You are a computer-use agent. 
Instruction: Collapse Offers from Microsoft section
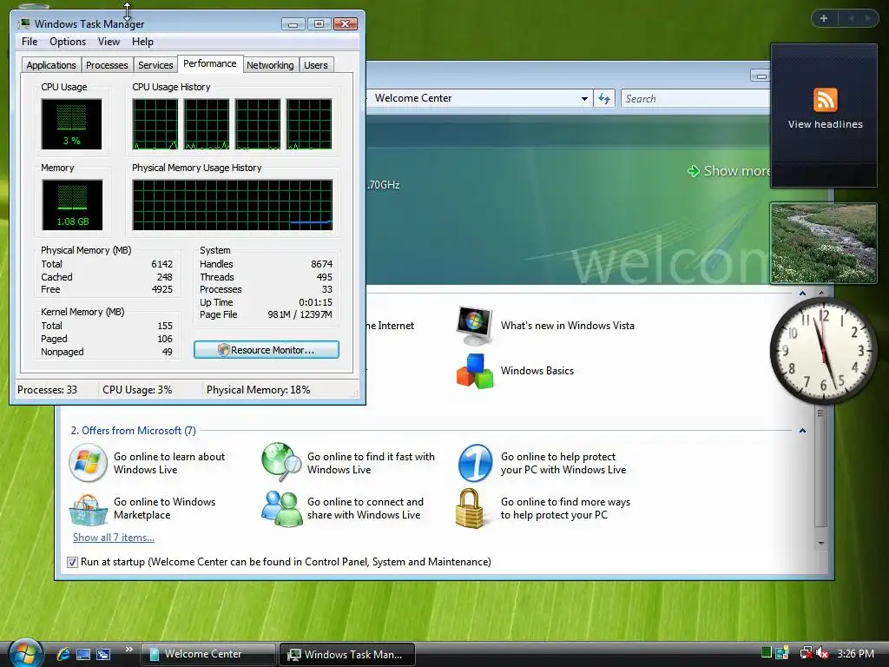pos(802,431)
